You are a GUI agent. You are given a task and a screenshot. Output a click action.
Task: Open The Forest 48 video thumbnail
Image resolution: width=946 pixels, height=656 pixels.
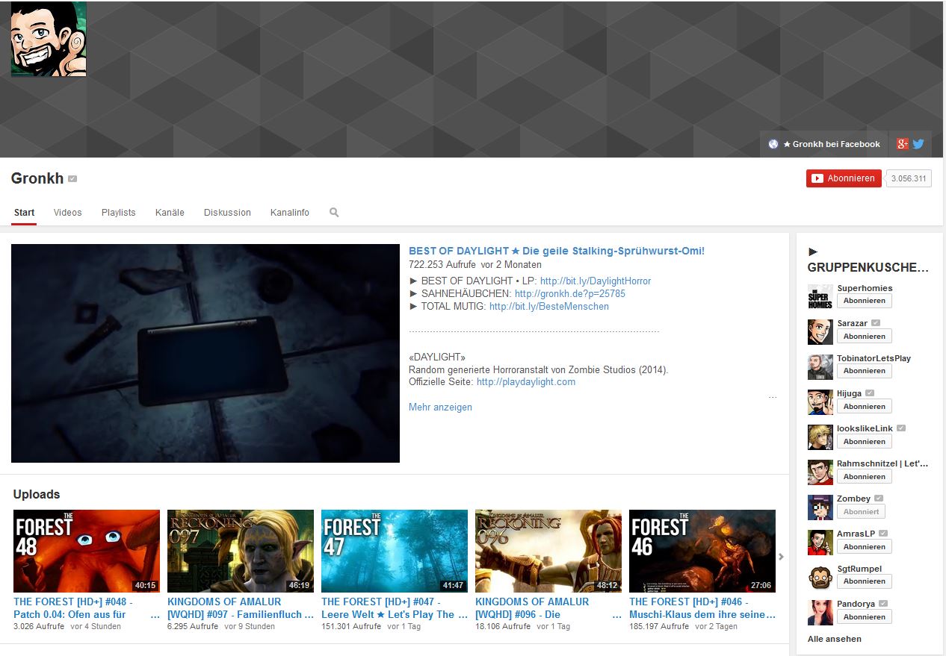click(87, 551)
